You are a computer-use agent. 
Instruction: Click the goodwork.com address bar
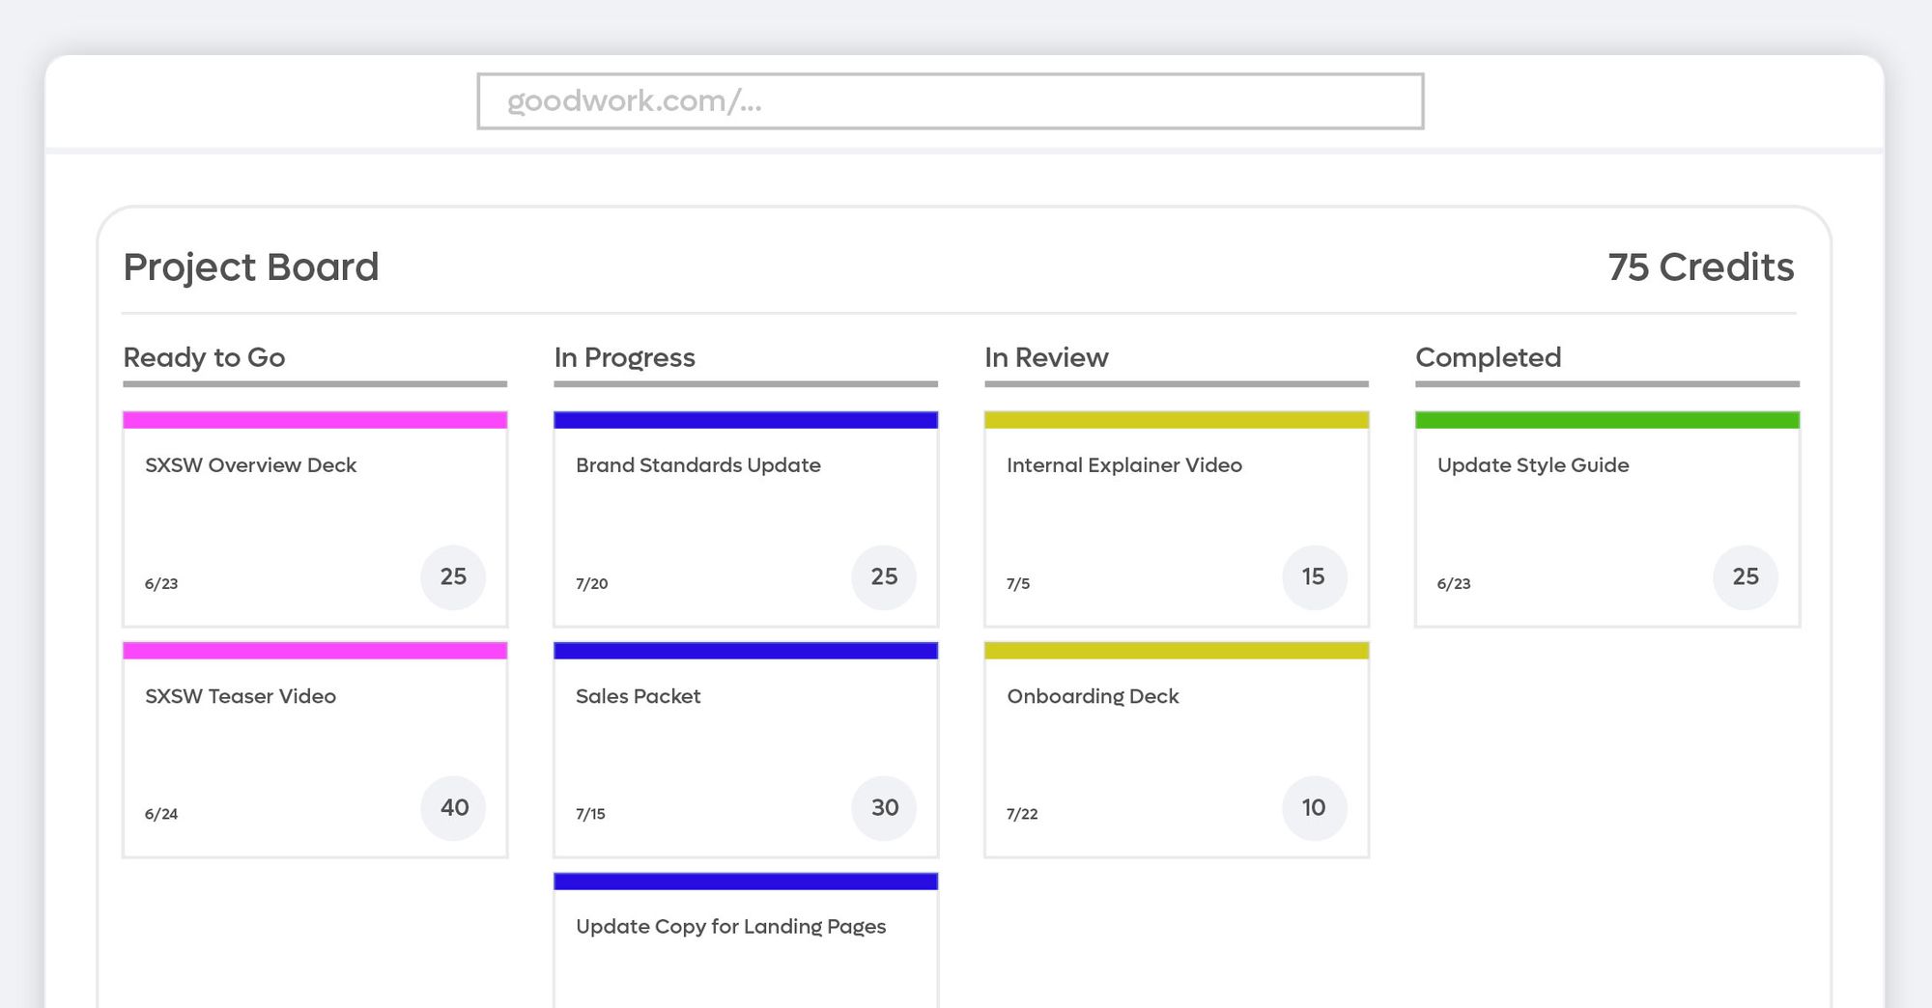952,100
